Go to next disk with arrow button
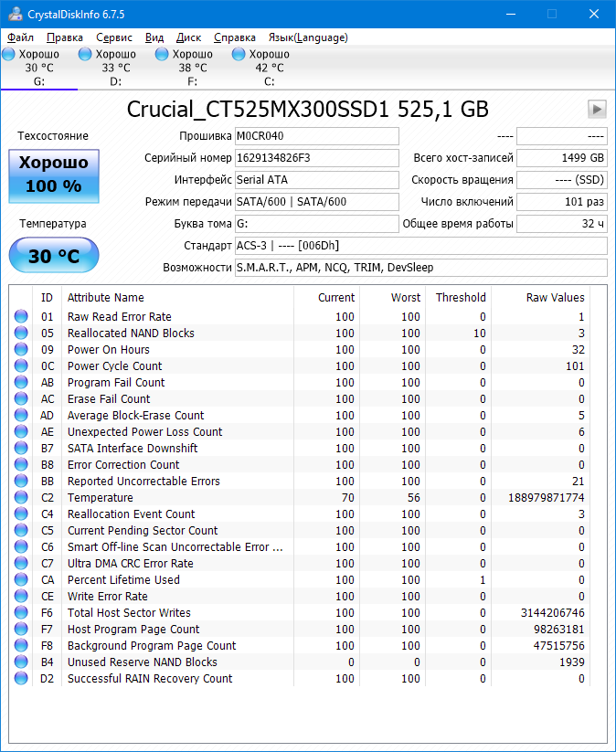616x752 pixels. click(597, 109)
